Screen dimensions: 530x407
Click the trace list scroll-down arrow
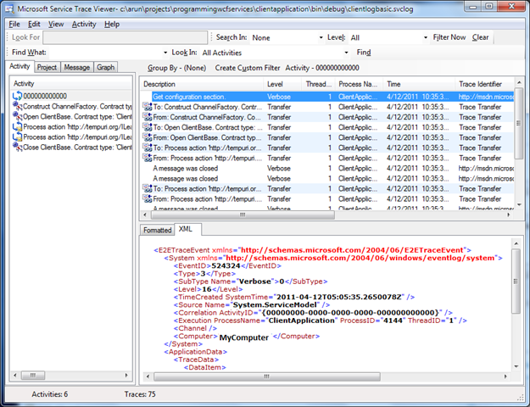(x=519, y=204)
